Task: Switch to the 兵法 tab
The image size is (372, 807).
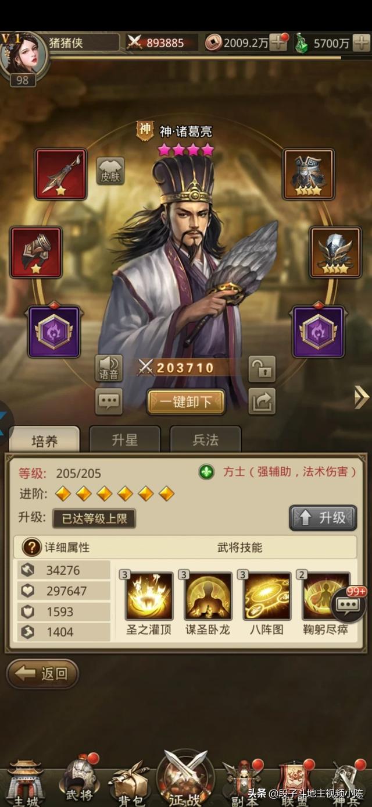Action: [205, 439]
